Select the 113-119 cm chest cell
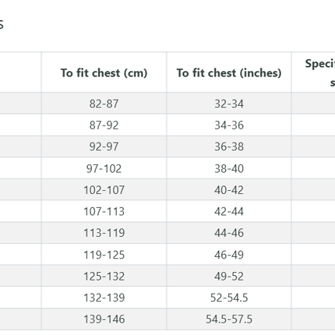The height and width of the screenshot is (335, 335). pyautogui.click(x=104, y=233)
